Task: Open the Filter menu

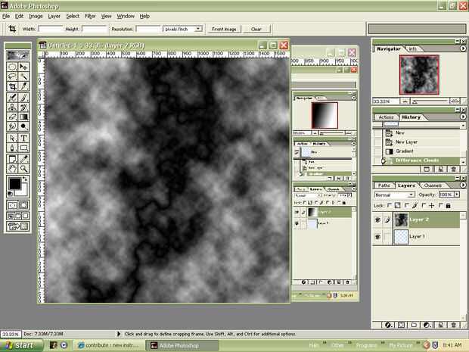Action: coord(90,16)
